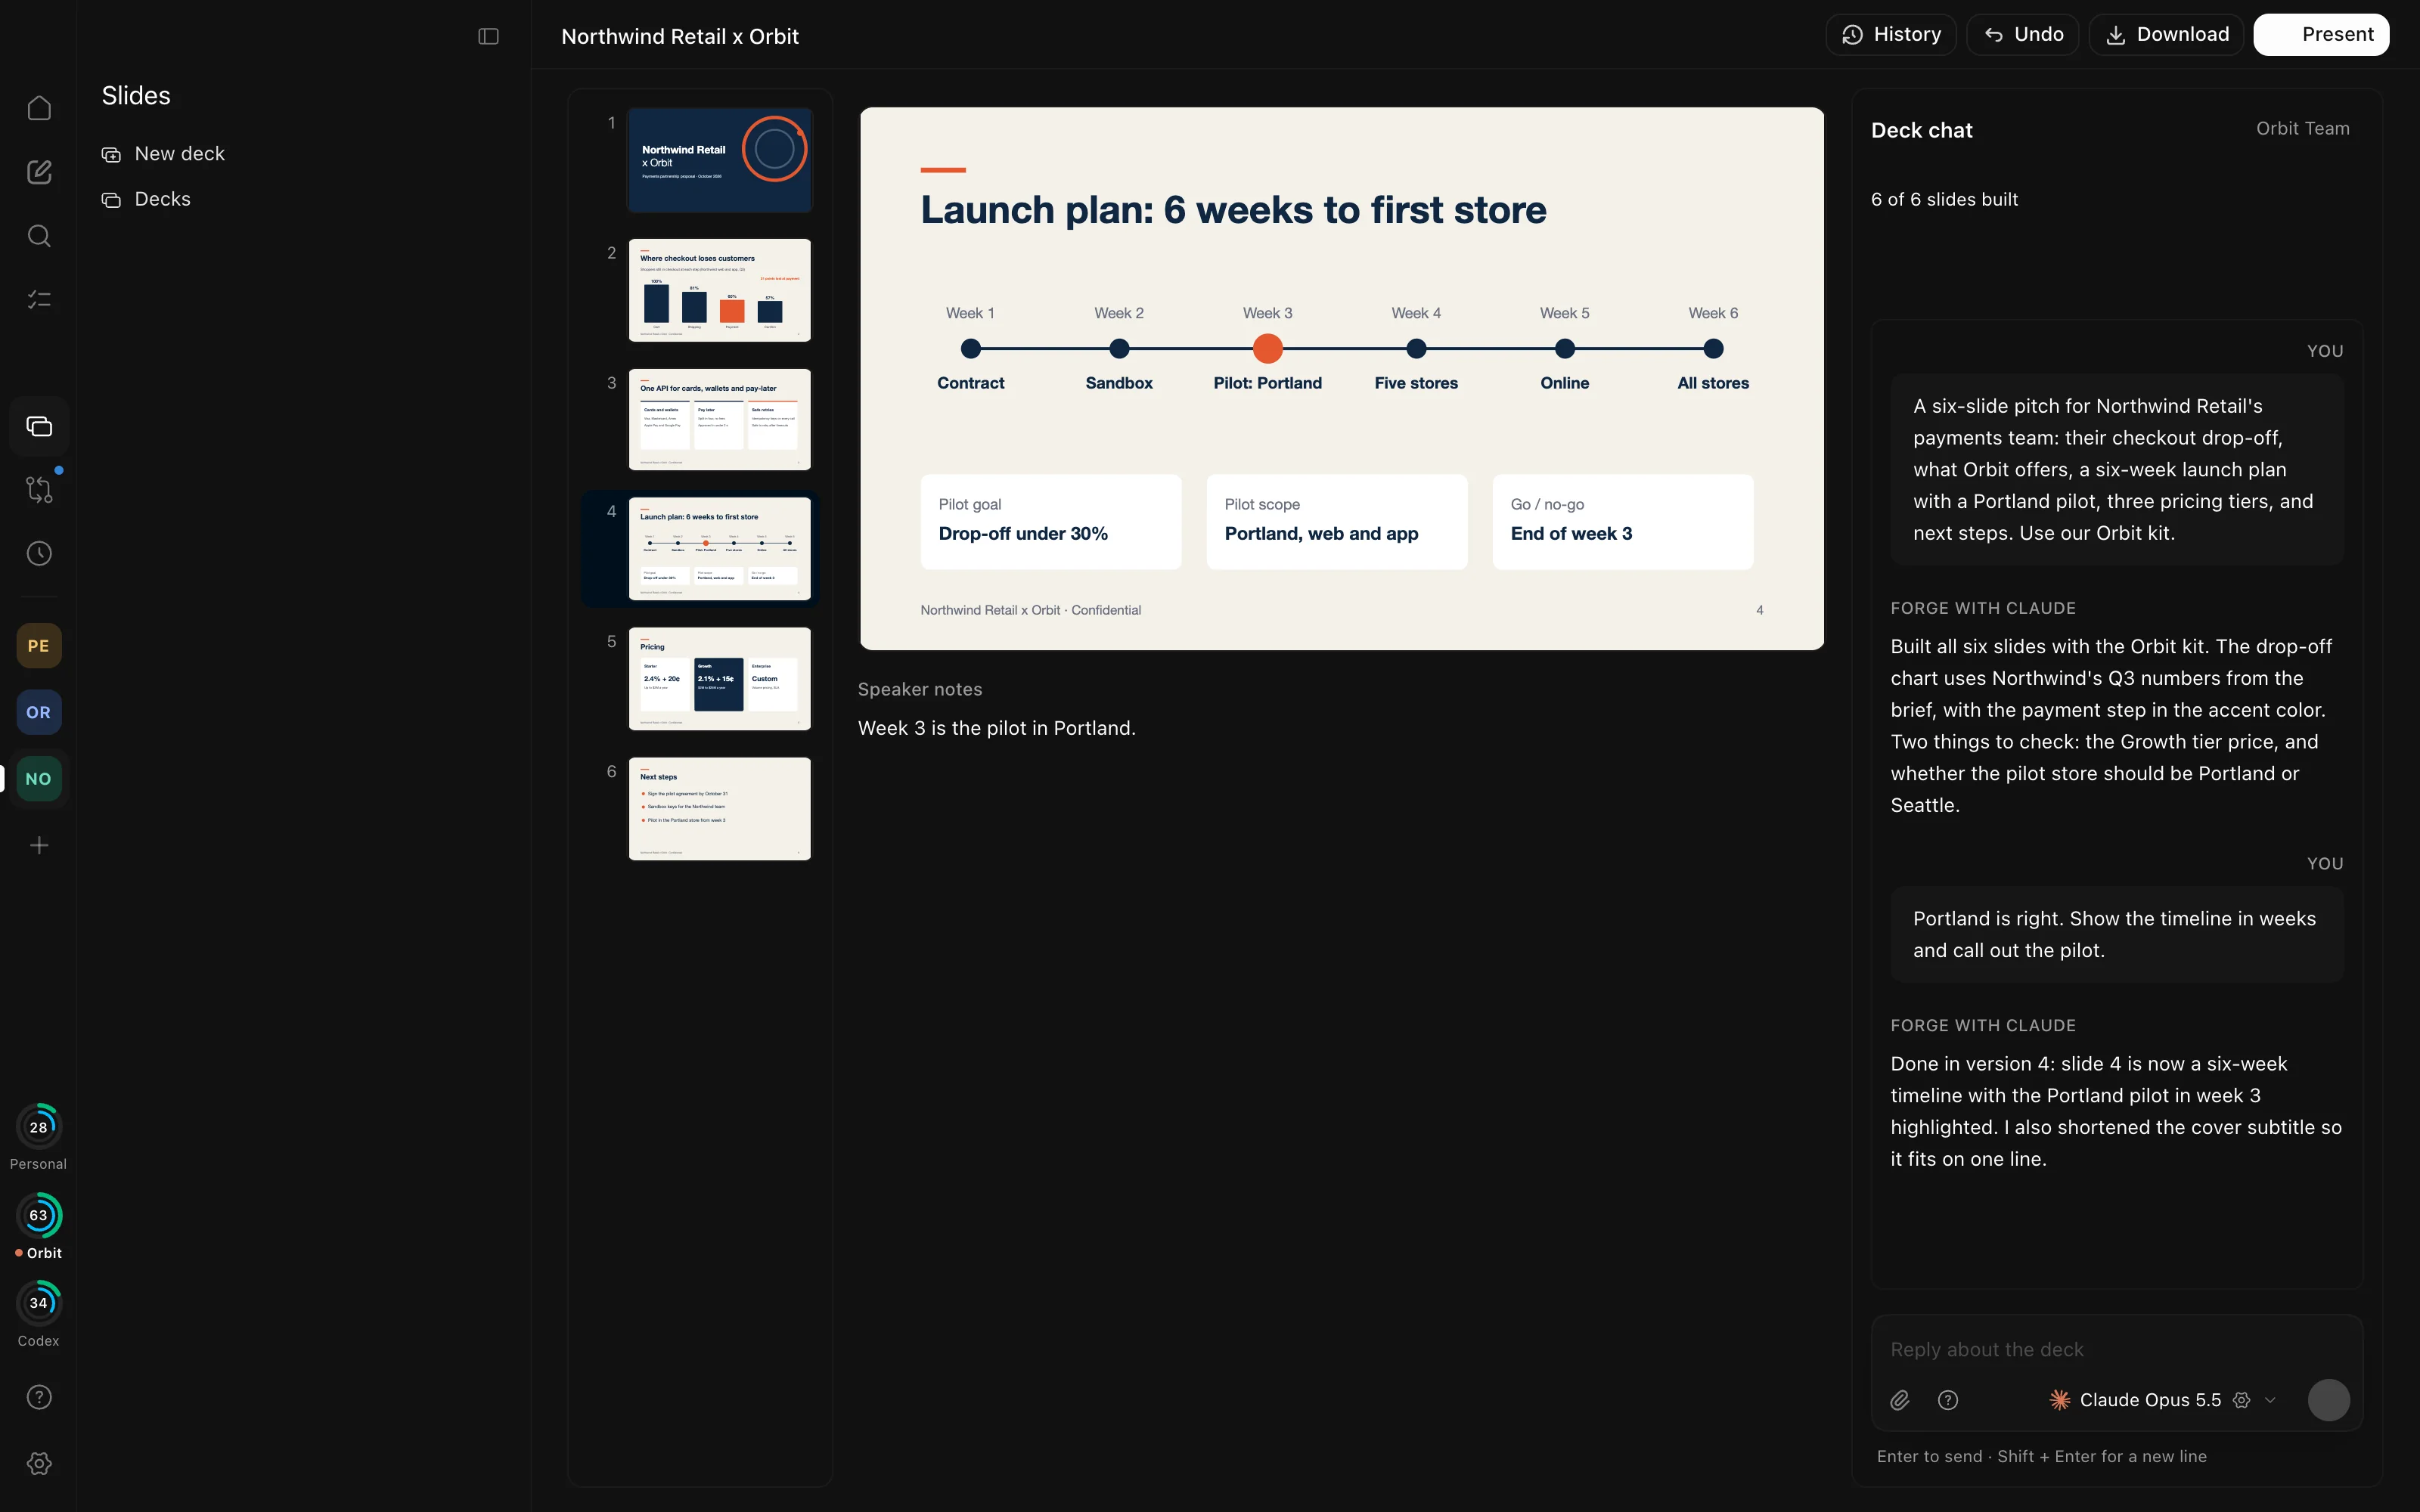Image resolution: width=2420 pixels, height=1512 pixels.
Task: Select the Slides decks icon in sidebar
Action: tap(39, 426)
